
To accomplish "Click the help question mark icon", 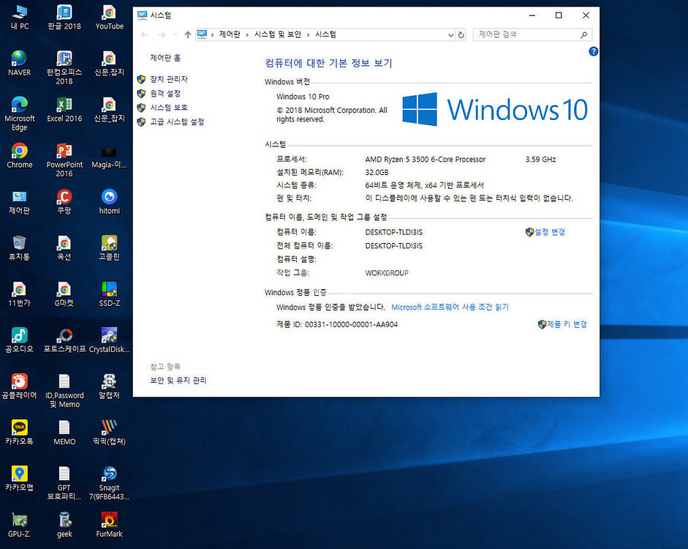I will (593, 51).
